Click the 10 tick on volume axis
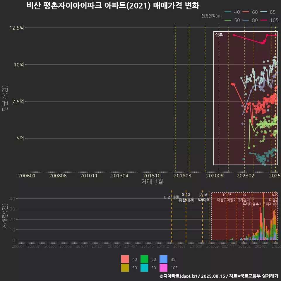The width and height of the screenshot is (281, 281). [x=12, y=230]
